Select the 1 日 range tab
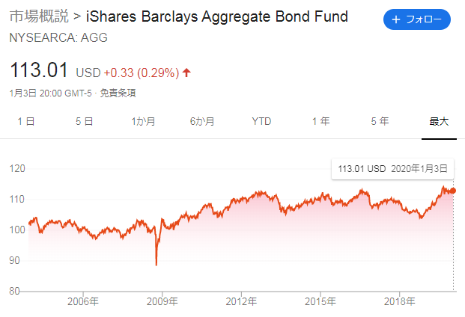 (x=26, y=121)
